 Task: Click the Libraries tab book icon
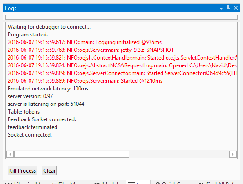point(9,183)
